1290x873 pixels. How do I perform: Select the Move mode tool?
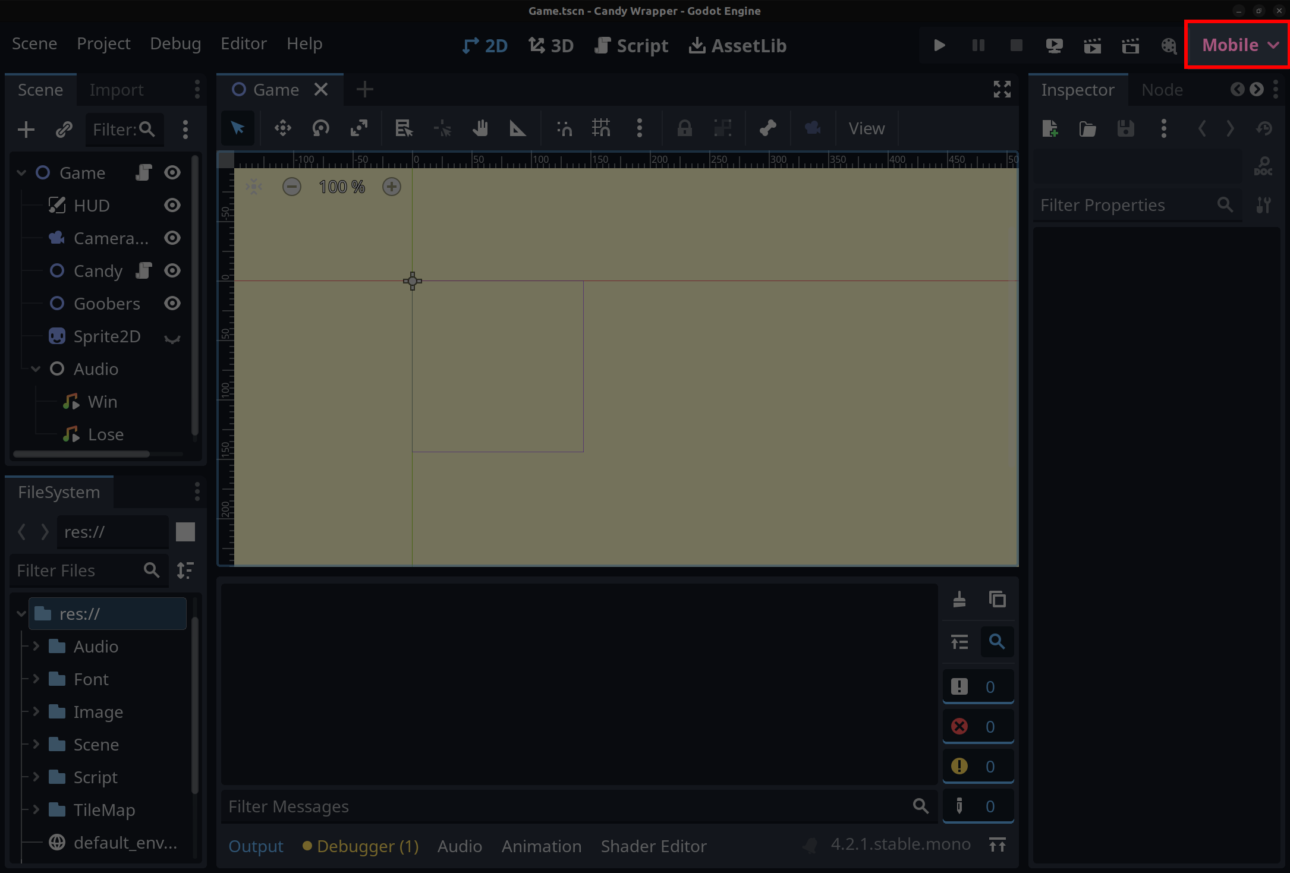click(x=282, y=128)
